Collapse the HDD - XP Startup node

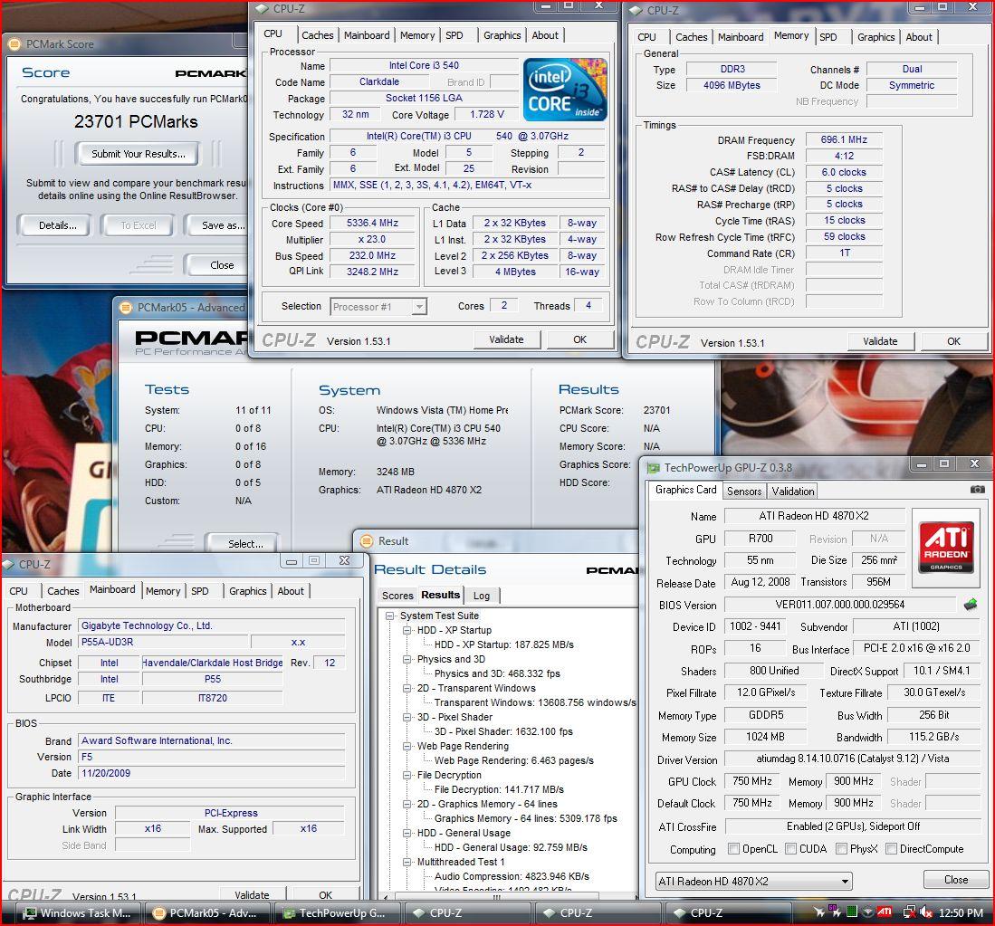pos(407,630)
